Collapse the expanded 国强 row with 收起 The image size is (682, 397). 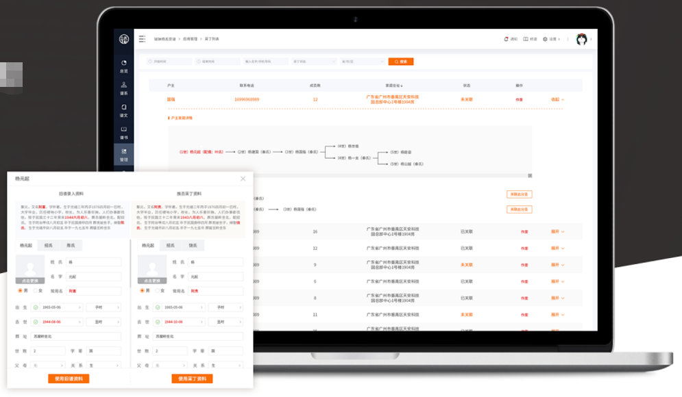557,99
